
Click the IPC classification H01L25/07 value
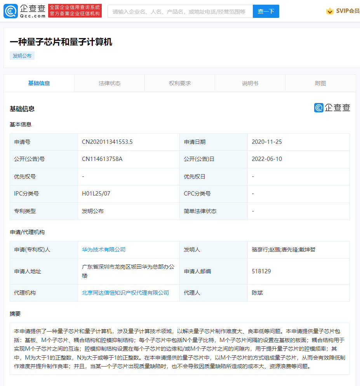pyautogui.click(x=96, y=194)
